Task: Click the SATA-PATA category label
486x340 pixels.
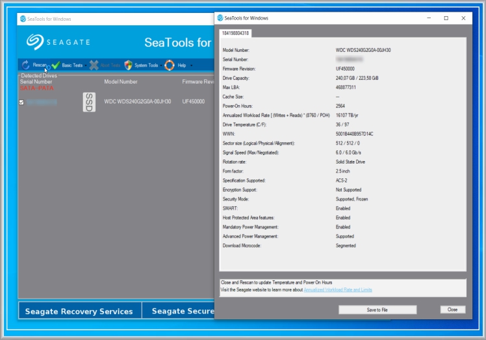Action: click(37, 88)
